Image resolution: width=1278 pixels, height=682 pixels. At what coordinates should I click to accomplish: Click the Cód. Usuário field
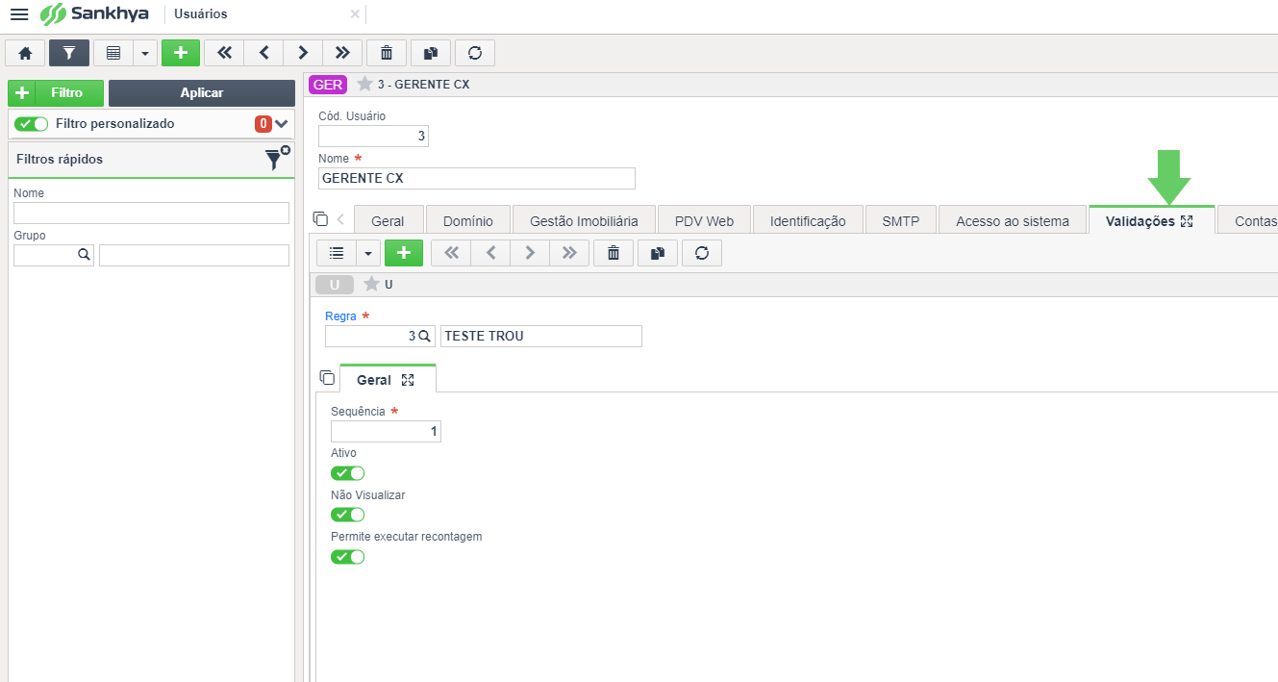373,137
